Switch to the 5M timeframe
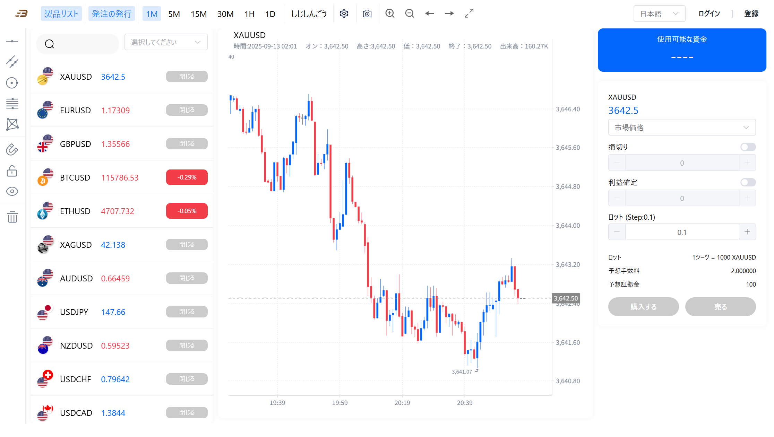 click(174, 14)
